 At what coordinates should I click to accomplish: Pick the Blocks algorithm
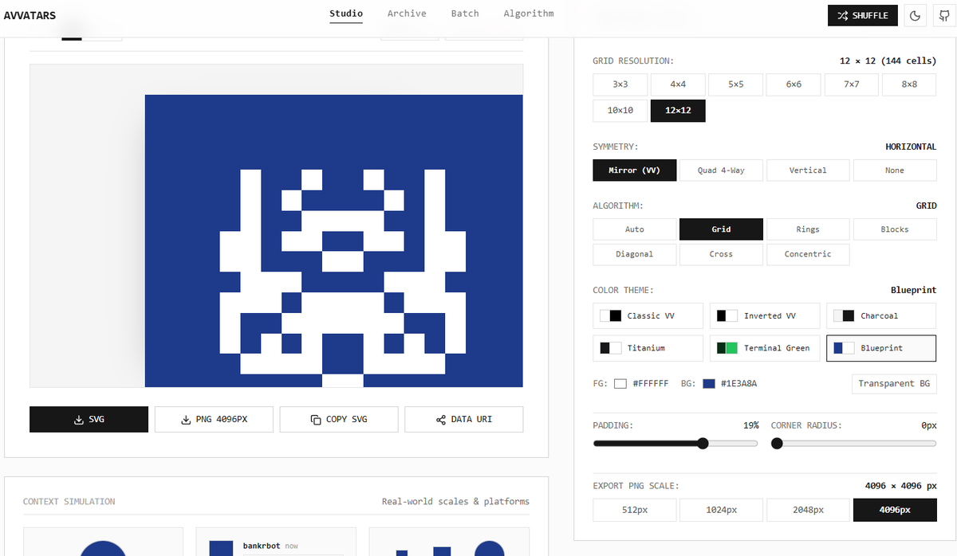click(895, 229)
